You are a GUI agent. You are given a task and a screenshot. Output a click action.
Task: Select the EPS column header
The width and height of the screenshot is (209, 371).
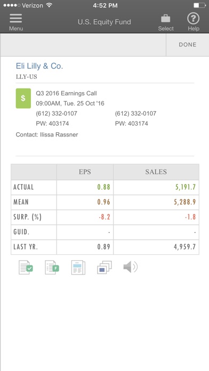click(85, 172)
